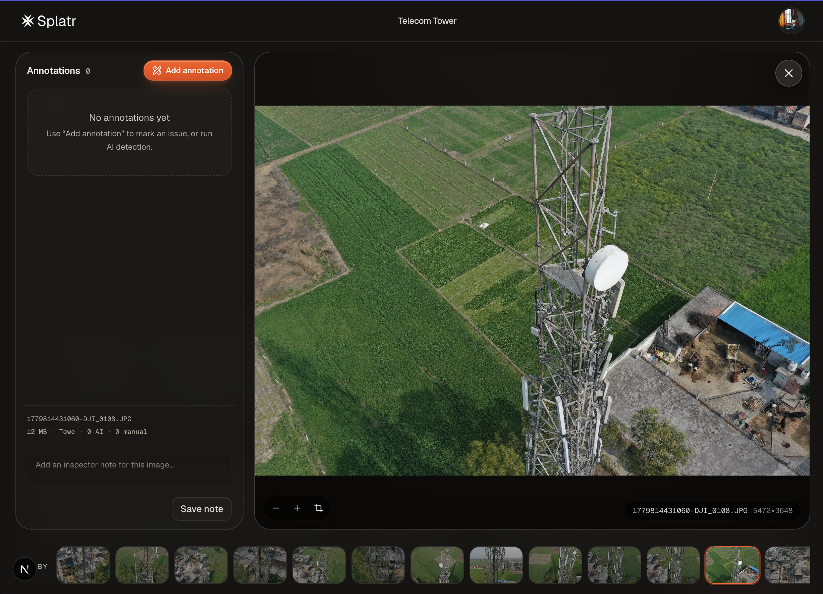Viewport: 823px width, 594px height.
Task: Click the '12 MB · Towe · 0 AI · 0 manual' line
Action: pyautogui.click(x=87, y=432)
